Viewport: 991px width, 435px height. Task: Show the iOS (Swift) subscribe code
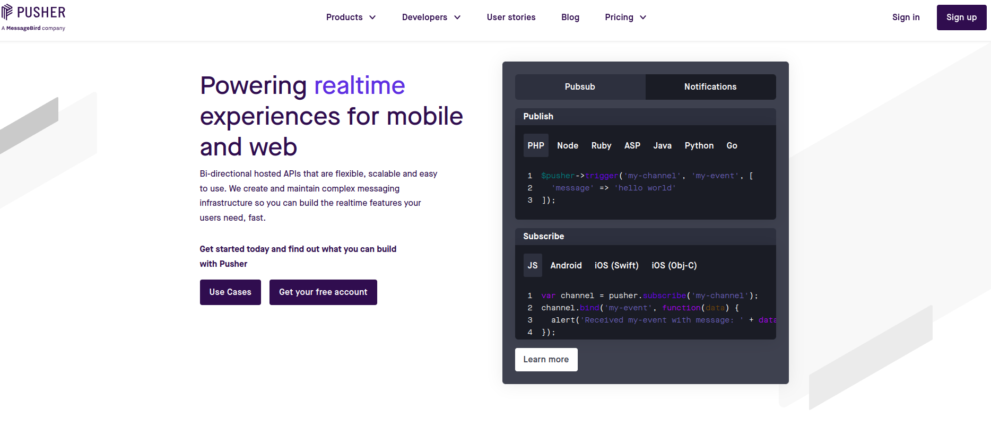pyautogui.click(x=616, y=266)
